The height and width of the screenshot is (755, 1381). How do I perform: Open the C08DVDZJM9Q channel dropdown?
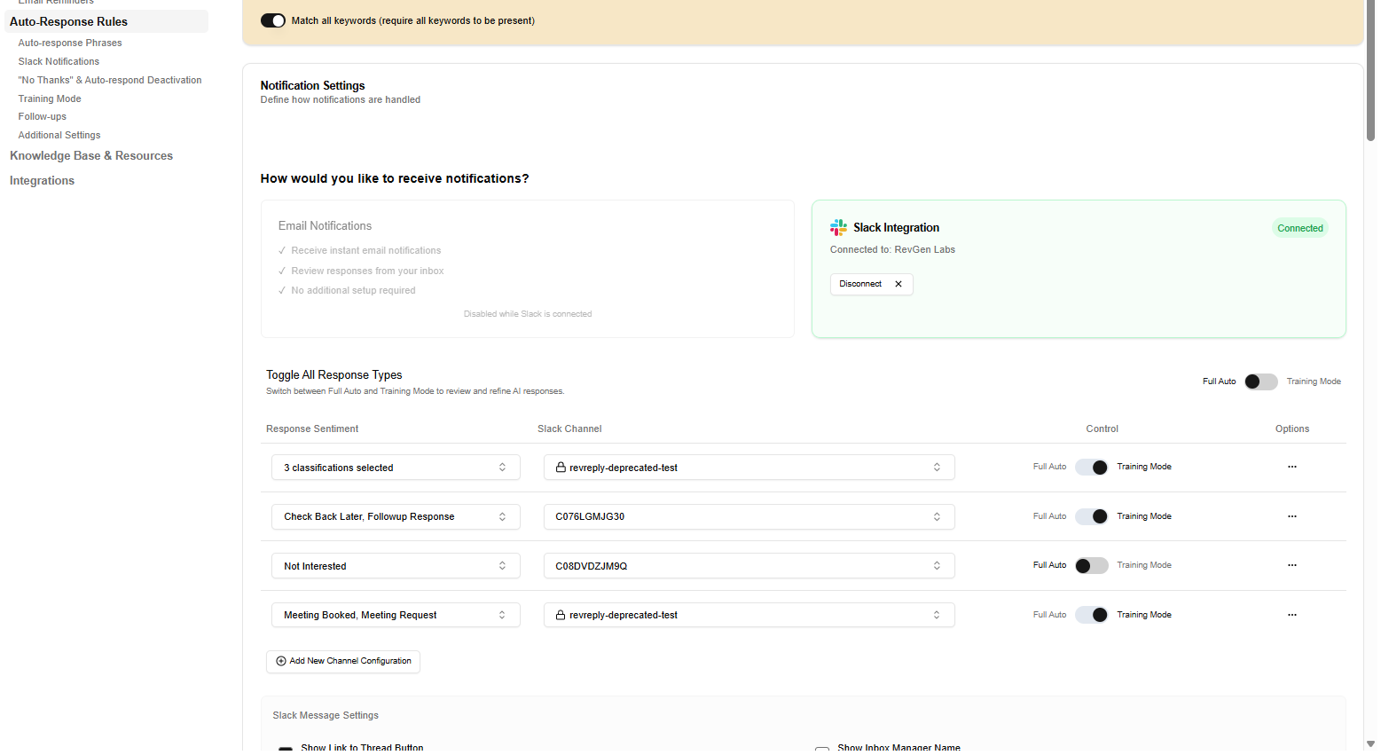[749, 566]
